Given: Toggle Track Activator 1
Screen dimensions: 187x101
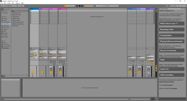Looking at the screenshot, I should pos(33,72).
